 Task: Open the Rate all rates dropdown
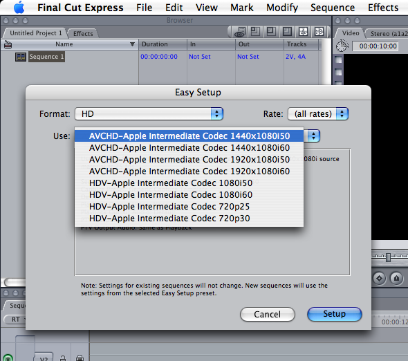click(x=317, y=113)
